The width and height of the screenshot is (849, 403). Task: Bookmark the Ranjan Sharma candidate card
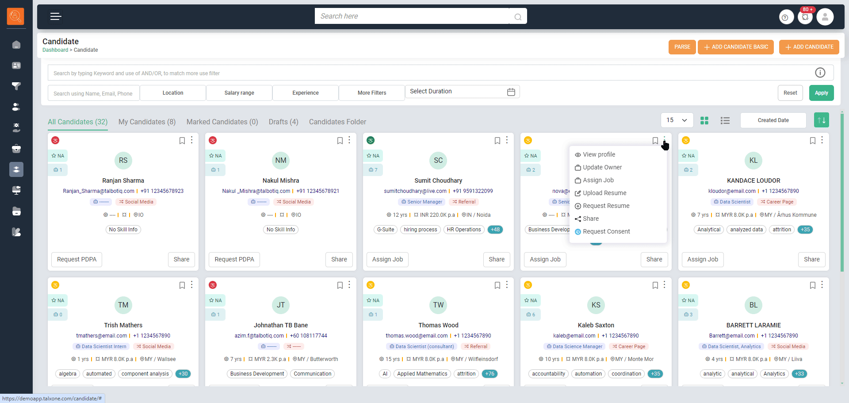click(x=182, y=141)
